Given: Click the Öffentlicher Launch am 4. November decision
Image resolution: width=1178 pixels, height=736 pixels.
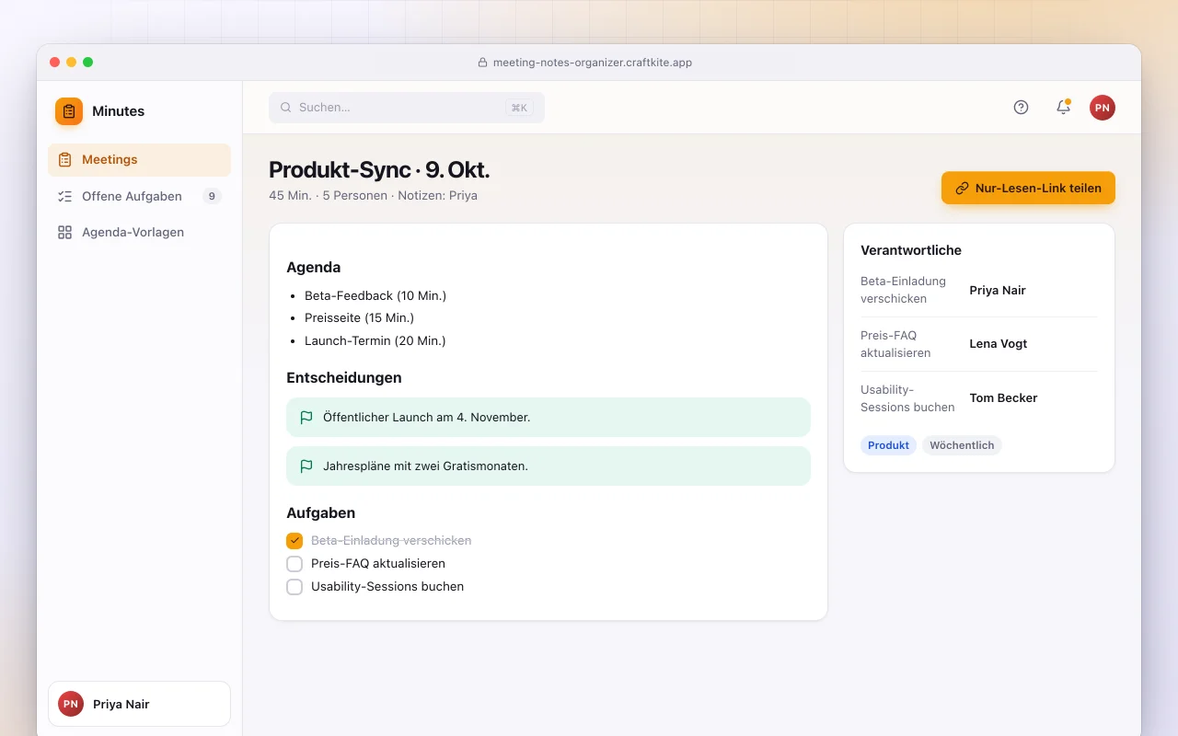Looking at the screenshot, I should coord(549,418).
